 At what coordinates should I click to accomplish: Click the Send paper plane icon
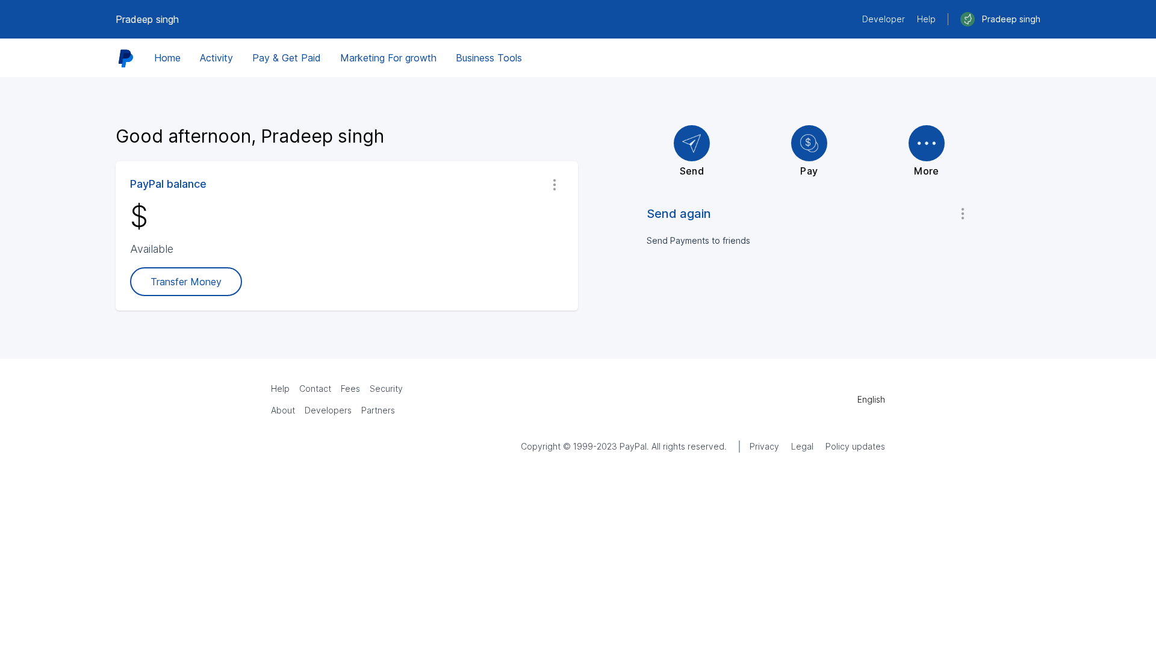[691, 143]
